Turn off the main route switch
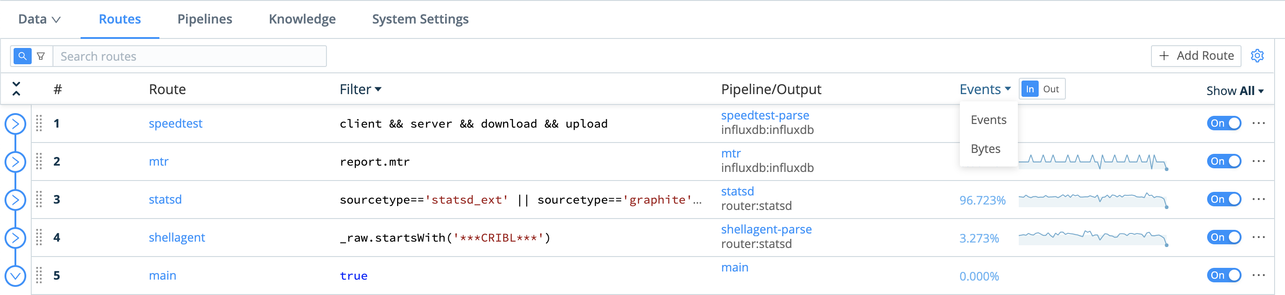The width and height of the screenshot is (1285, 295). 1224,275
